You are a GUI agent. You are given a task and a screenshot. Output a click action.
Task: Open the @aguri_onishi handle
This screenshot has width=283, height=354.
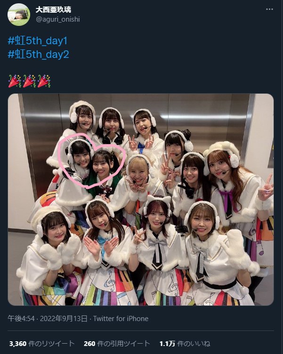pyautogui.click(x=58, y=19)
